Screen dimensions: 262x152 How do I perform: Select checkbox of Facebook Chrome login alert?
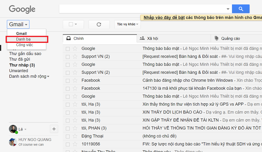click(x=68, y=81)
